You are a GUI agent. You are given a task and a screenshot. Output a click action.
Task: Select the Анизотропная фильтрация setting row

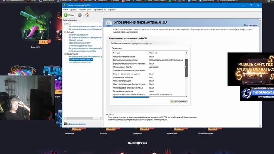tap(149, 57)
